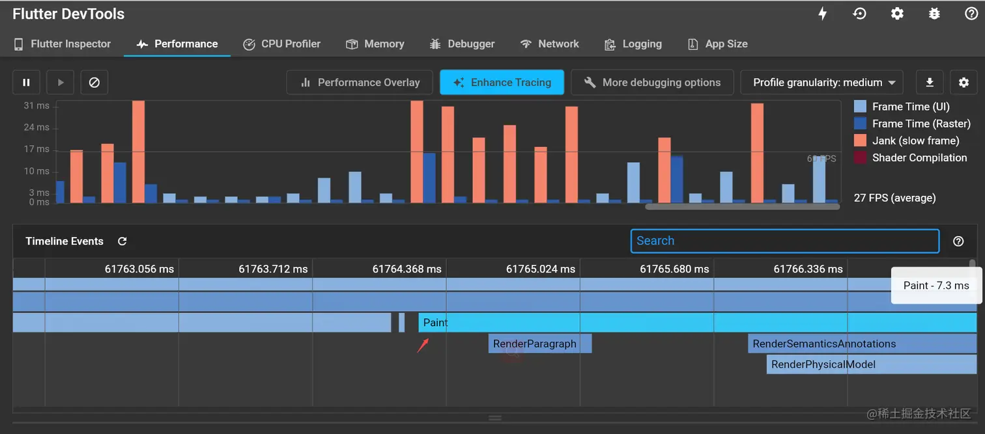Click the Shader Compilation legend swatch

[860, 157]
